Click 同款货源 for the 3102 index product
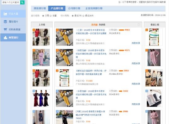169x124 pixels. tap(136, 104)
